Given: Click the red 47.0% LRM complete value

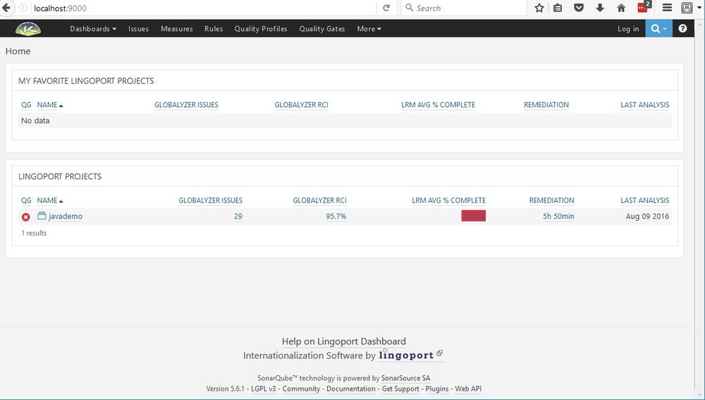Looking at the screenshot, I should (x=473, y=217).
